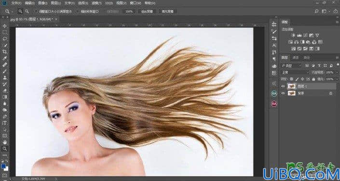The height and width of the screenshot is (181, 340).
Task: Select the Eraser tool
Action: click(x=4, y=90)
